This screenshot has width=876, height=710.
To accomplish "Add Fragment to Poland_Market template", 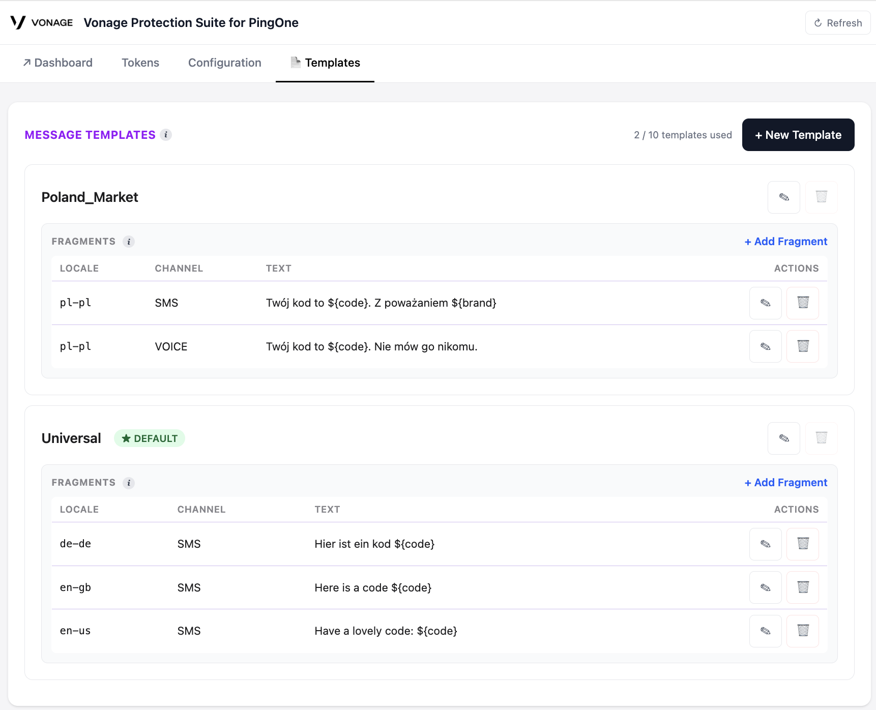I will (786, 242).
